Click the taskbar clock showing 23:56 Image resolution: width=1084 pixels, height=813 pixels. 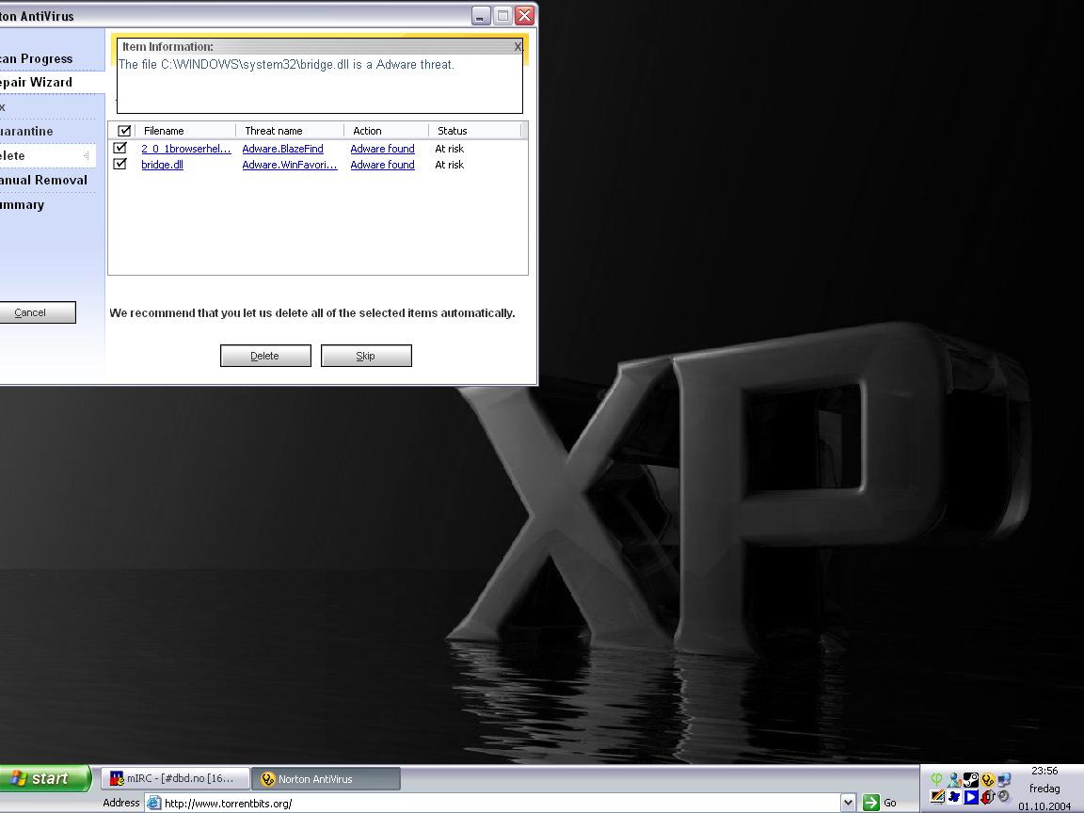[x=1044, y=770]
